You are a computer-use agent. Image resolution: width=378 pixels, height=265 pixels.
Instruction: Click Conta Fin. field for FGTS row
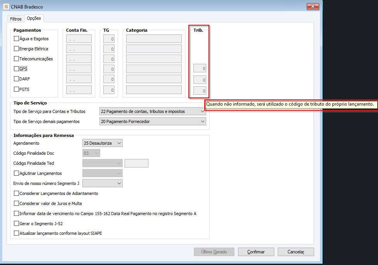pyautogui.click(x=79, y=90)
